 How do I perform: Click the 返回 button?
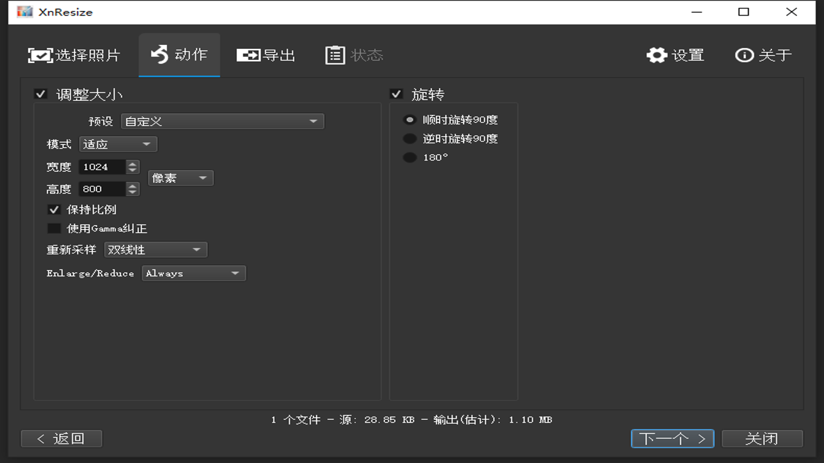coord(61,439)
